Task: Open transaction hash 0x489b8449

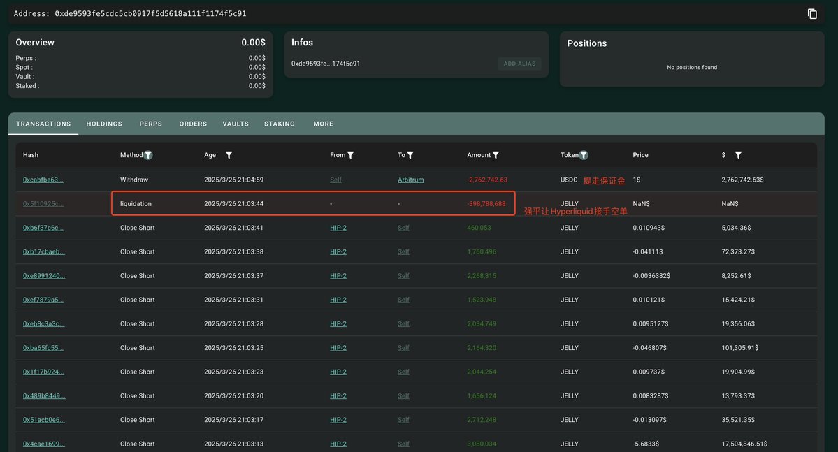Action: pyautogui.click(x=44, y=396)
